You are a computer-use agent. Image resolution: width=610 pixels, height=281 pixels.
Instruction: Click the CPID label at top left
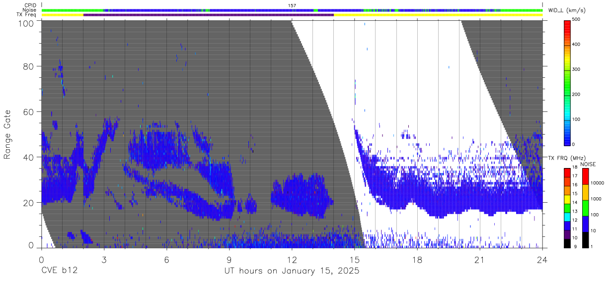tap(30, 5)
